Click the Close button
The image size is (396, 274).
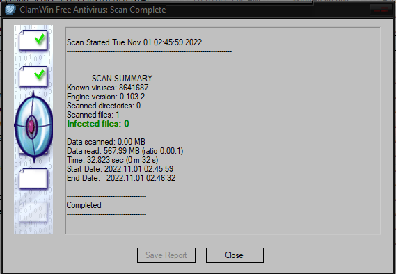[x=235, y=255]
